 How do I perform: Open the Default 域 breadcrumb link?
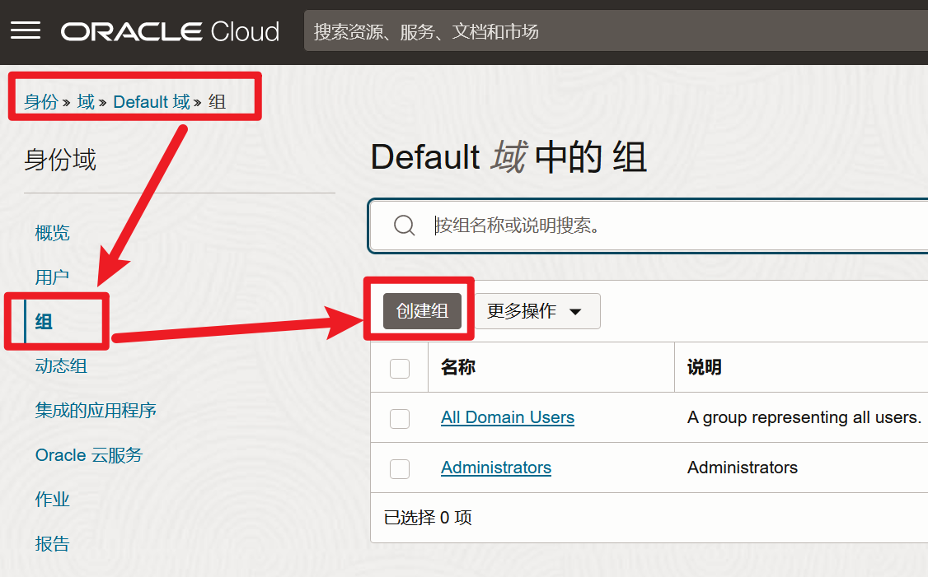click(152, 102)
